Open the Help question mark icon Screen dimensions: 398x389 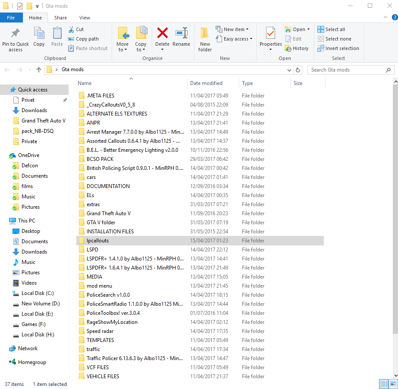click(x=395, y=17)
